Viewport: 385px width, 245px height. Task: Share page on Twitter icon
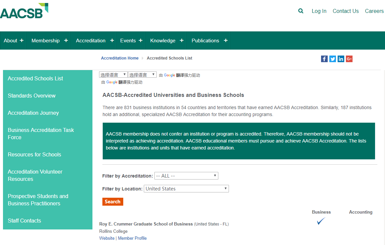pos(332,59)
